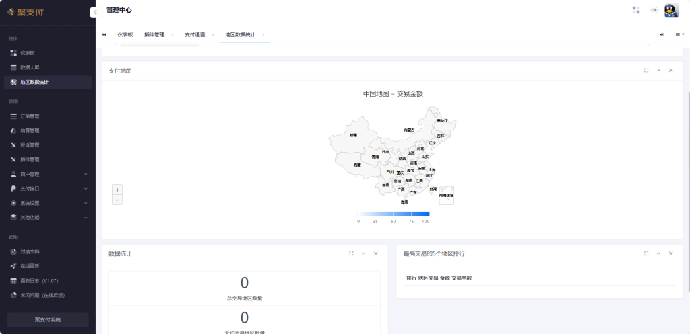Open the layout grid icon in header
Screen dimensions: 690x334
tap(636, 10)
